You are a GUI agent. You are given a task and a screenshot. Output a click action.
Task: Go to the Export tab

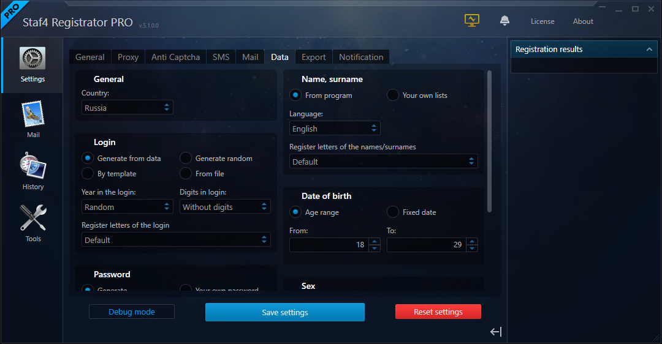(x=314, y=57)
